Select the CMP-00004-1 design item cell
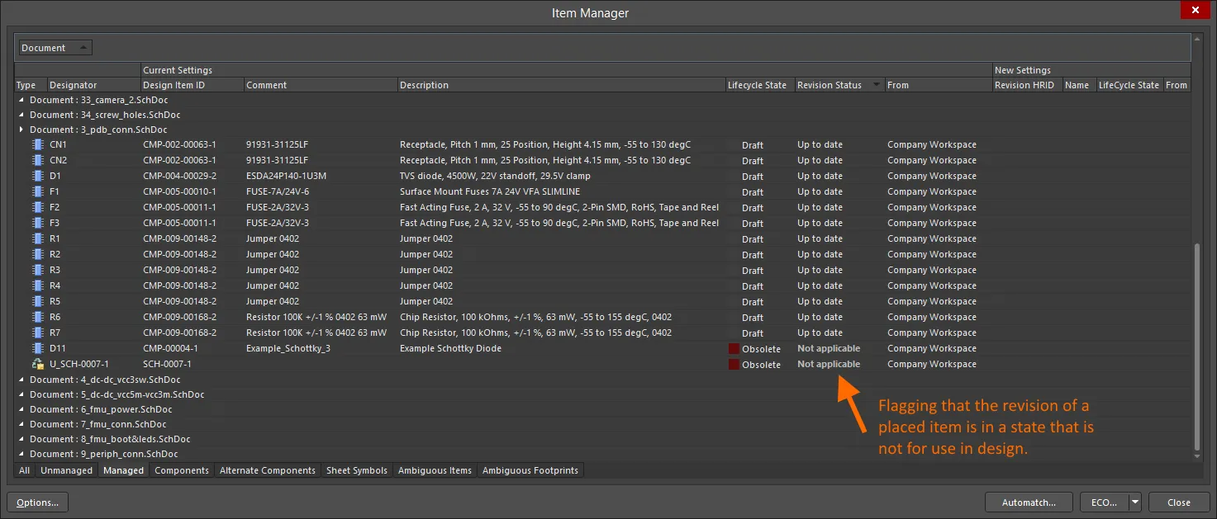This screenshot has width=1217, height=519. [x=170, y=348]
